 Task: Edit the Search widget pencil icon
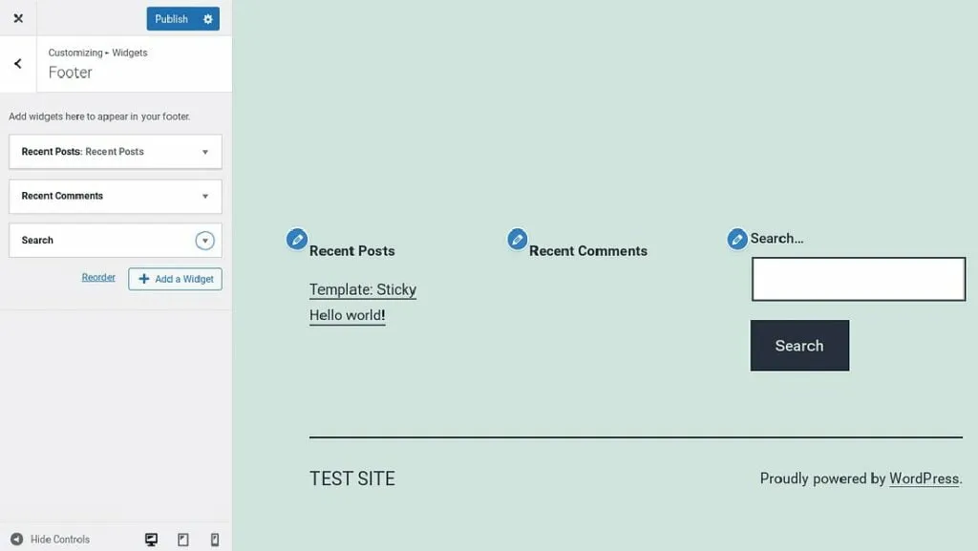tap(737, 239)
